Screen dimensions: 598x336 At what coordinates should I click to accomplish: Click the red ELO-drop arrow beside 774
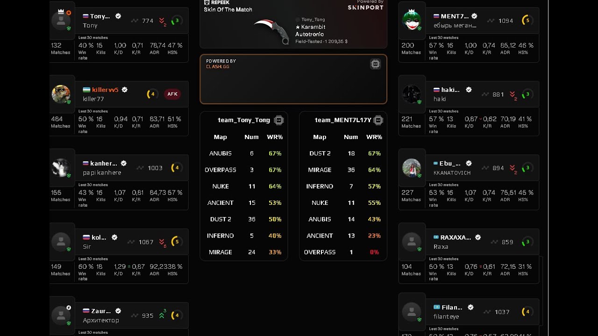tap(162, 21)
